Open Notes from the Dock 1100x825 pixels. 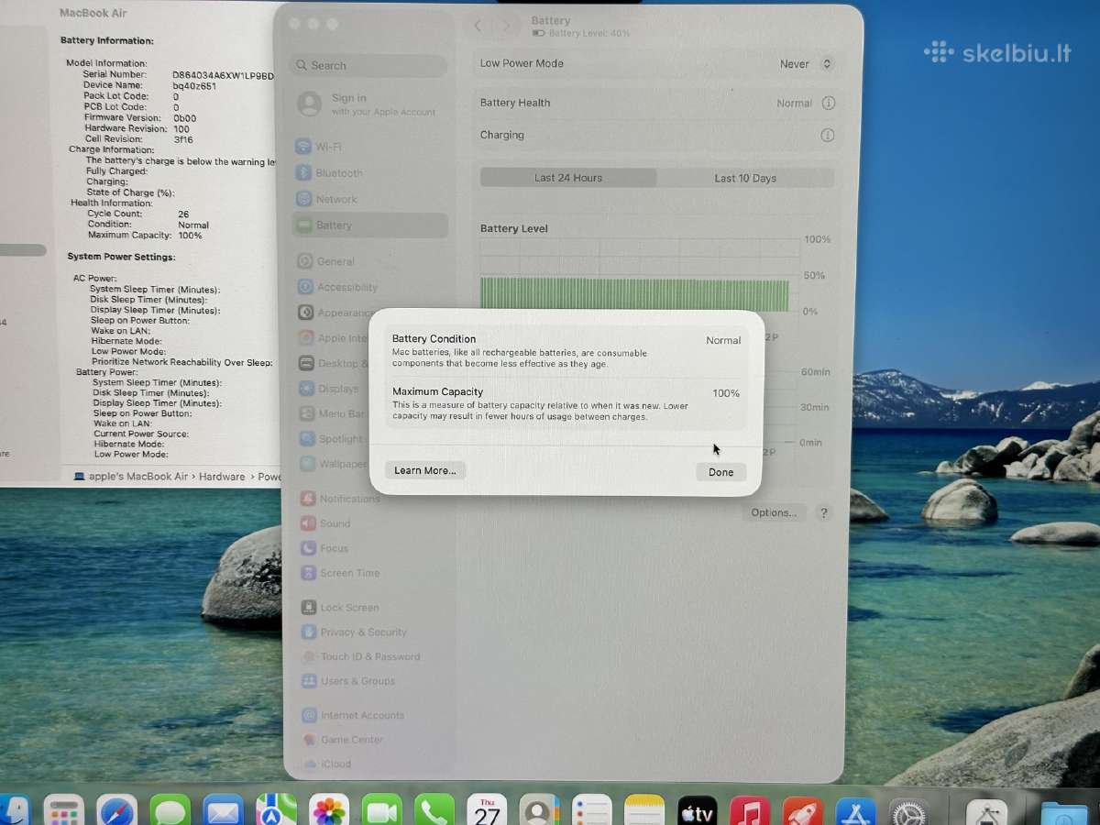coord(644,810)
